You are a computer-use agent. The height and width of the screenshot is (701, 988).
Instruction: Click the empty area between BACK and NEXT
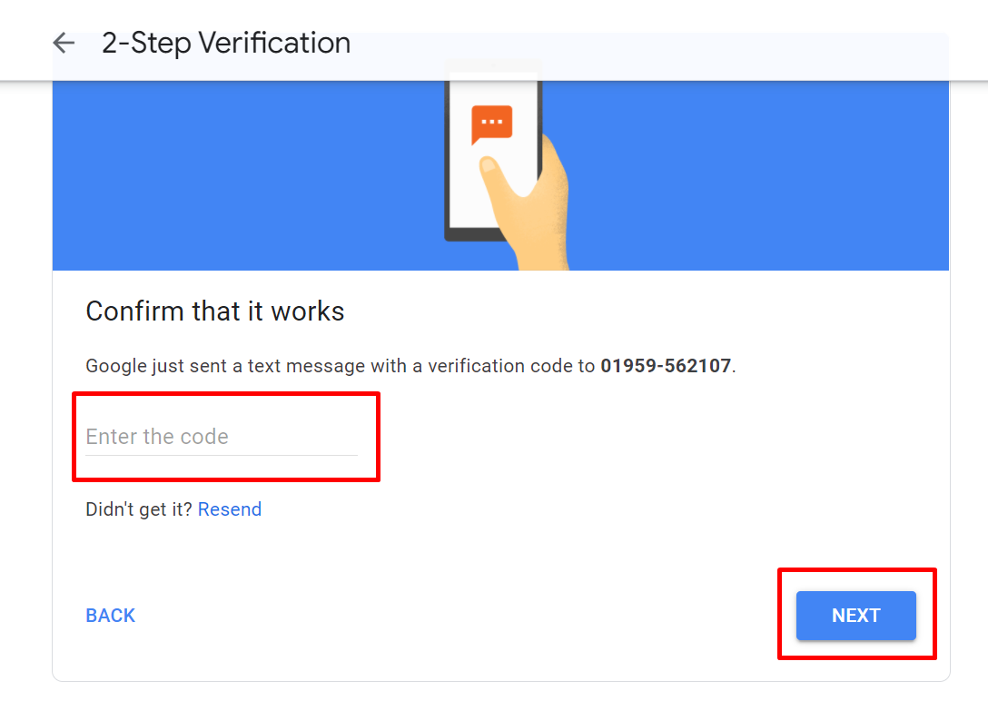click(x=465, y=616)
